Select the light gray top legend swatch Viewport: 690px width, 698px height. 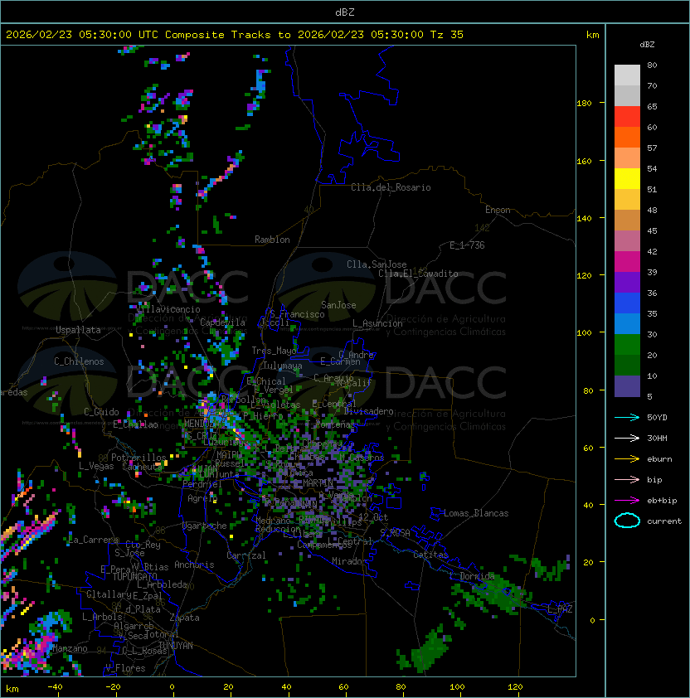tap(627, 75)
